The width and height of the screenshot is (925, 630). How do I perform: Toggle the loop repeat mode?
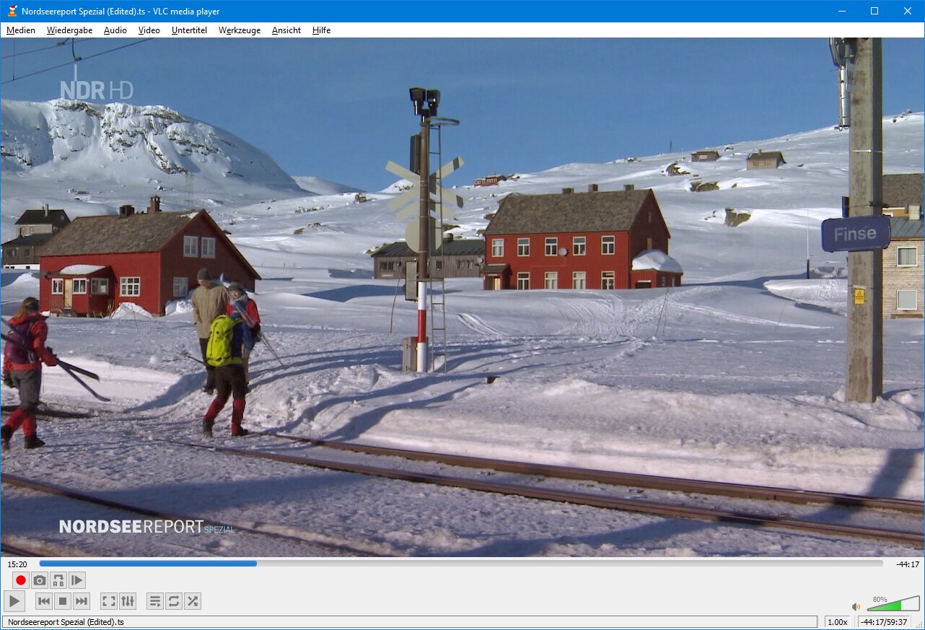[173, 601]
